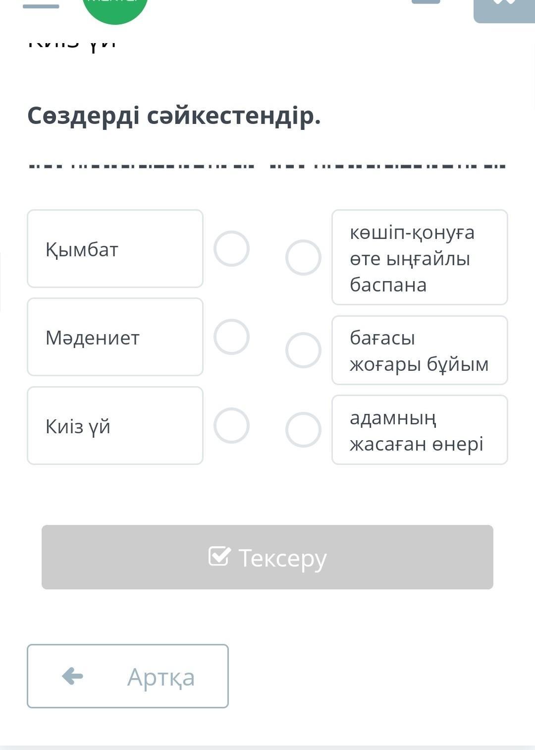Click the grey-blue square button at top right
This screenshot has height=750, width=535.
click(504, 9)
